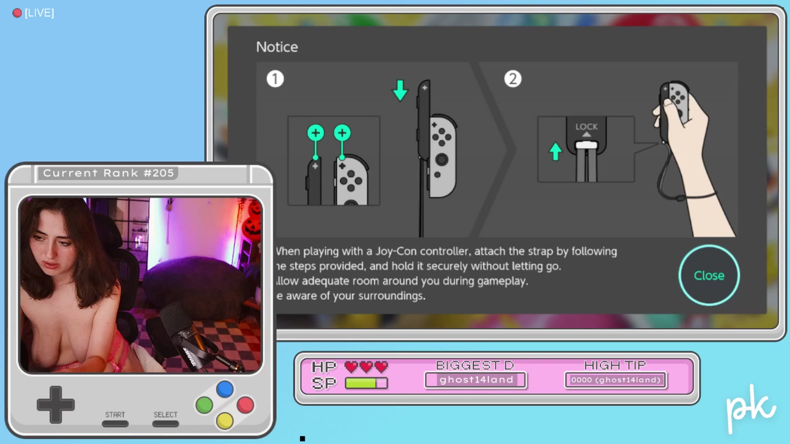
Task: Click the green round button on the handheld
Action: click(204, 405)
